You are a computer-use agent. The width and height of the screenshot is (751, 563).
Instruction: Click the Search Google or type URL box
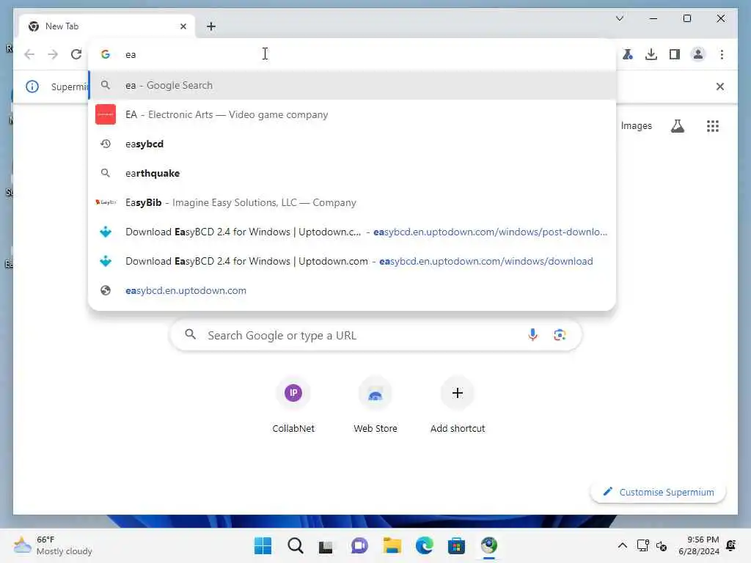click(x=376, y=335)
